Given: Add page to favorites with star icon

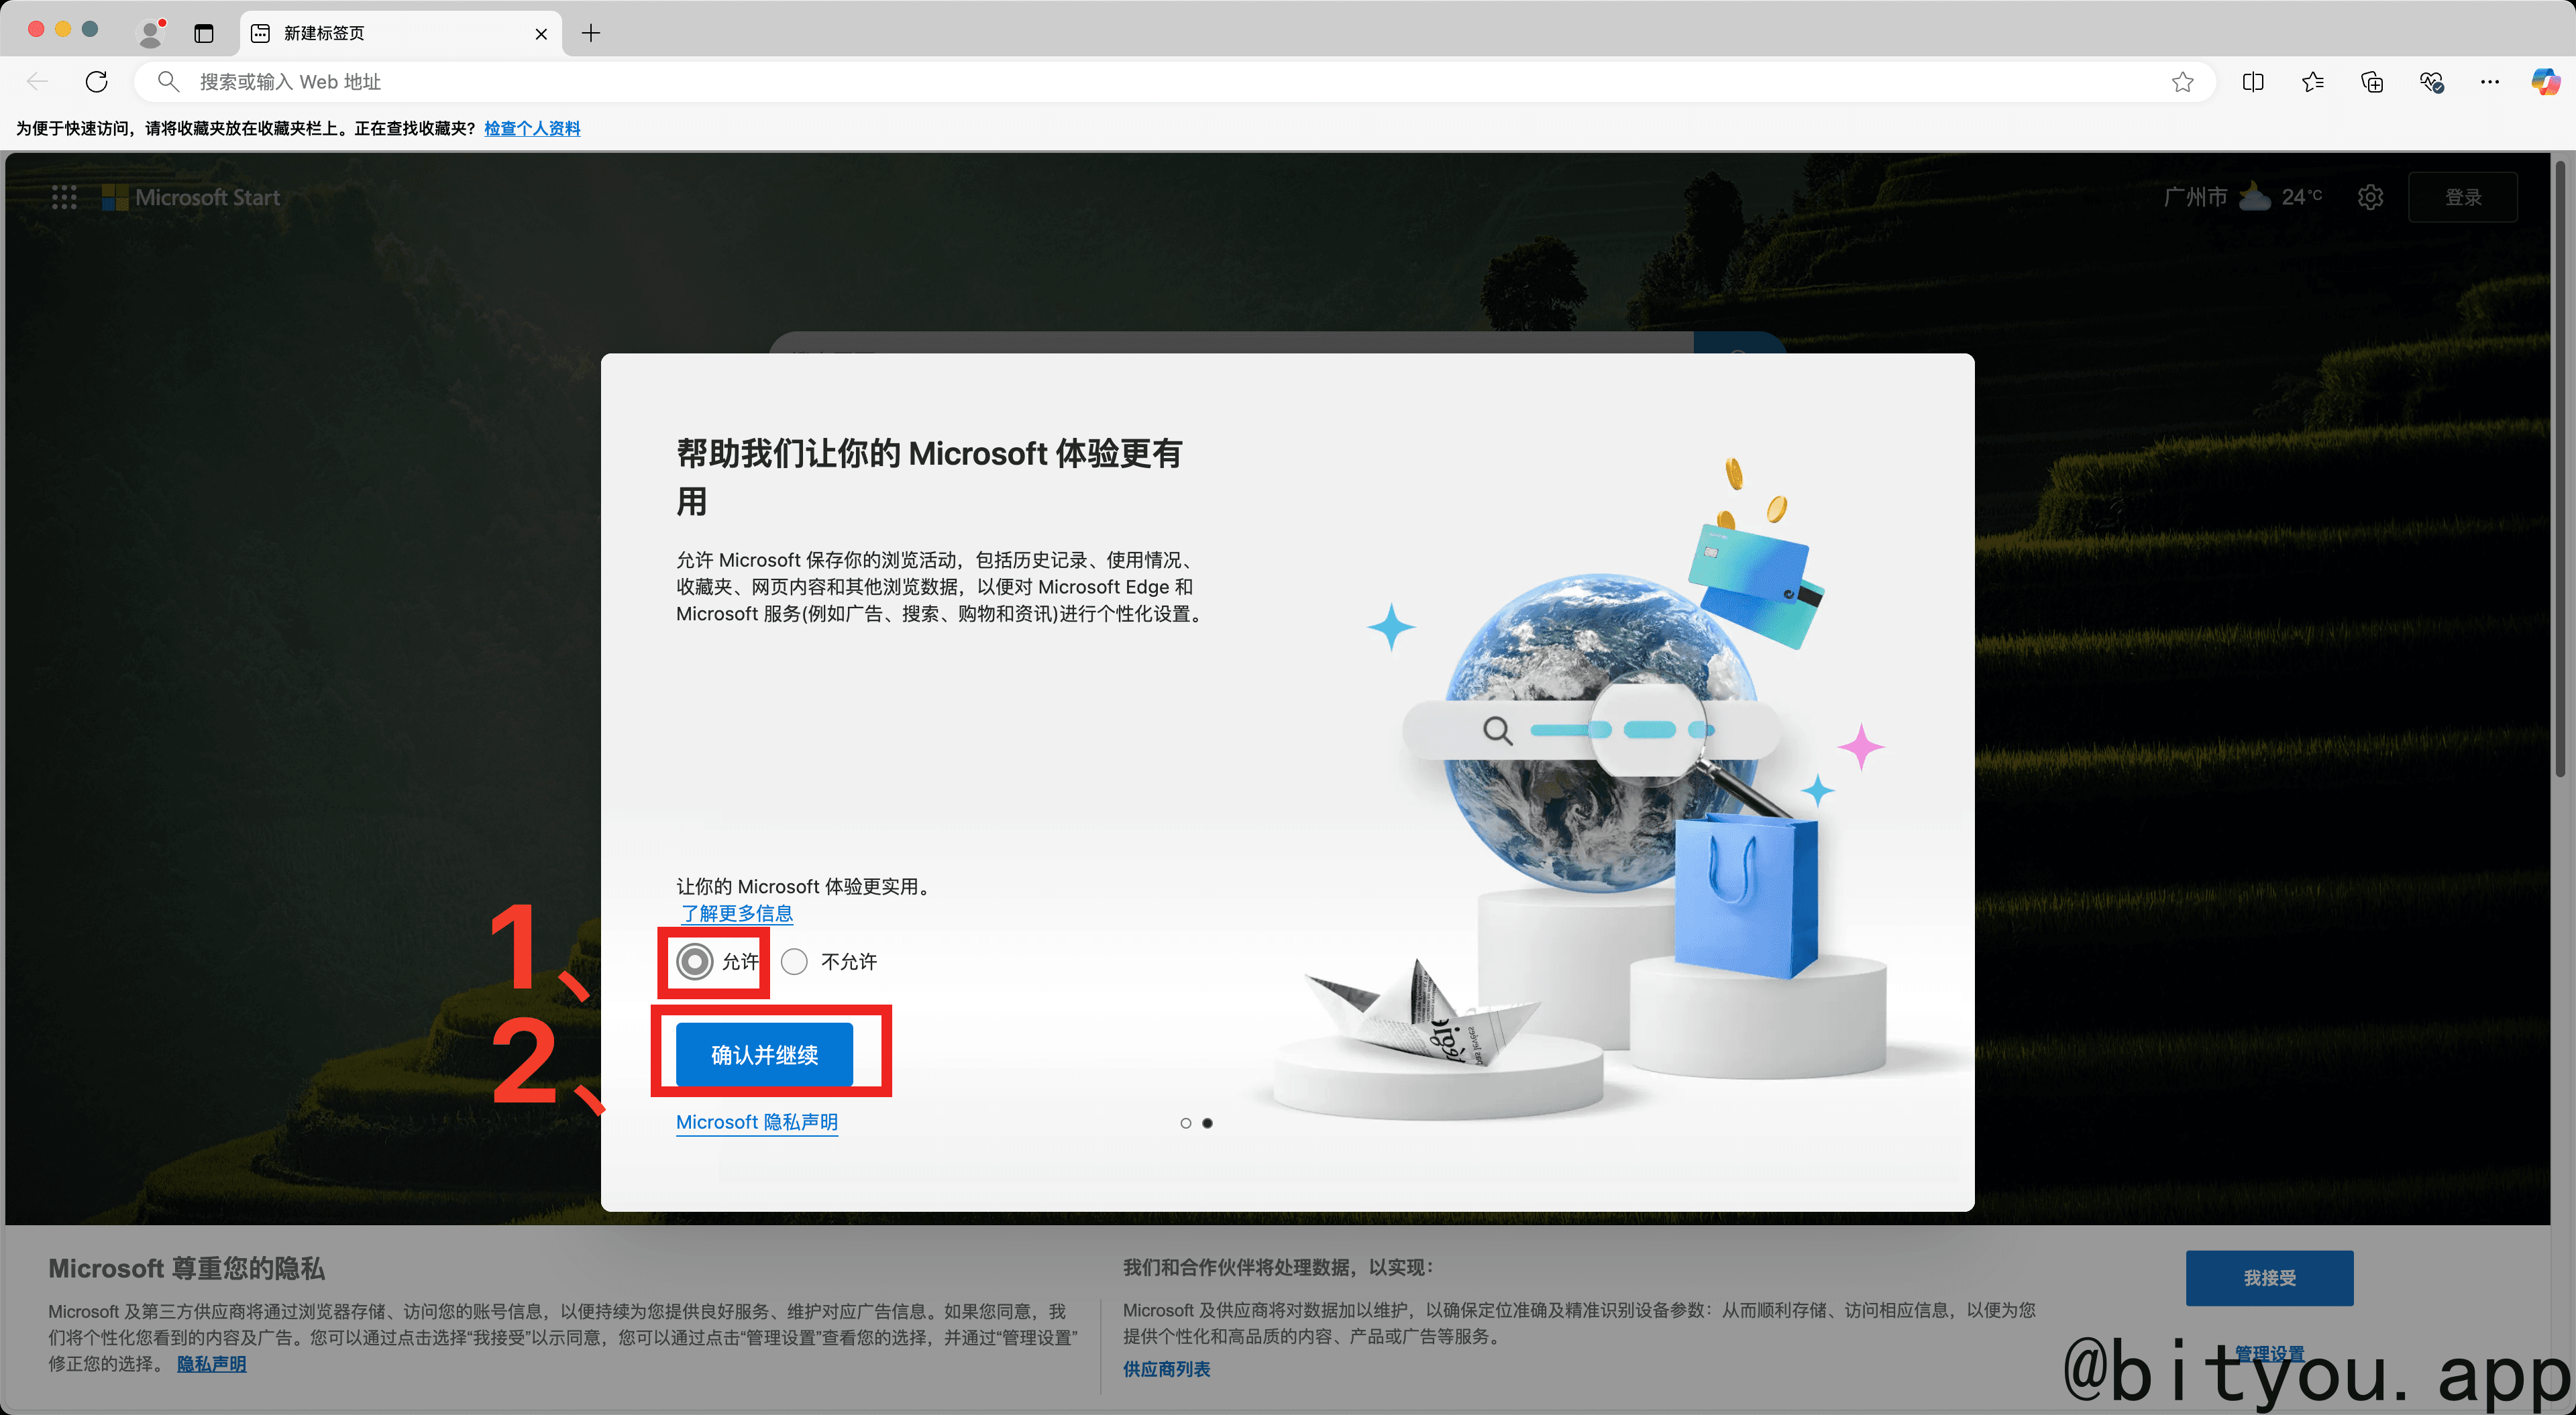Looking at the screenshot, I should pos(2183,82).
